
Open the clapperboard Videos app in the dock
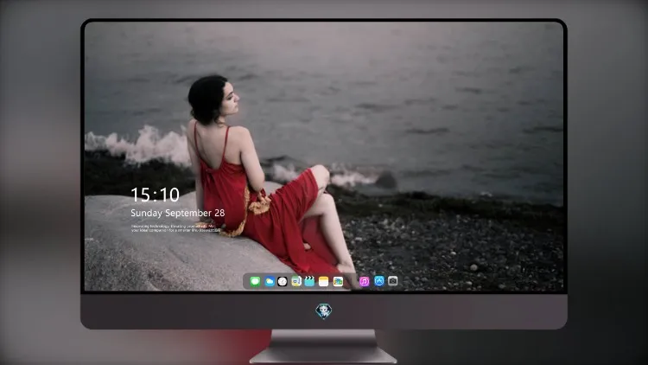click(x=309, y=281)
